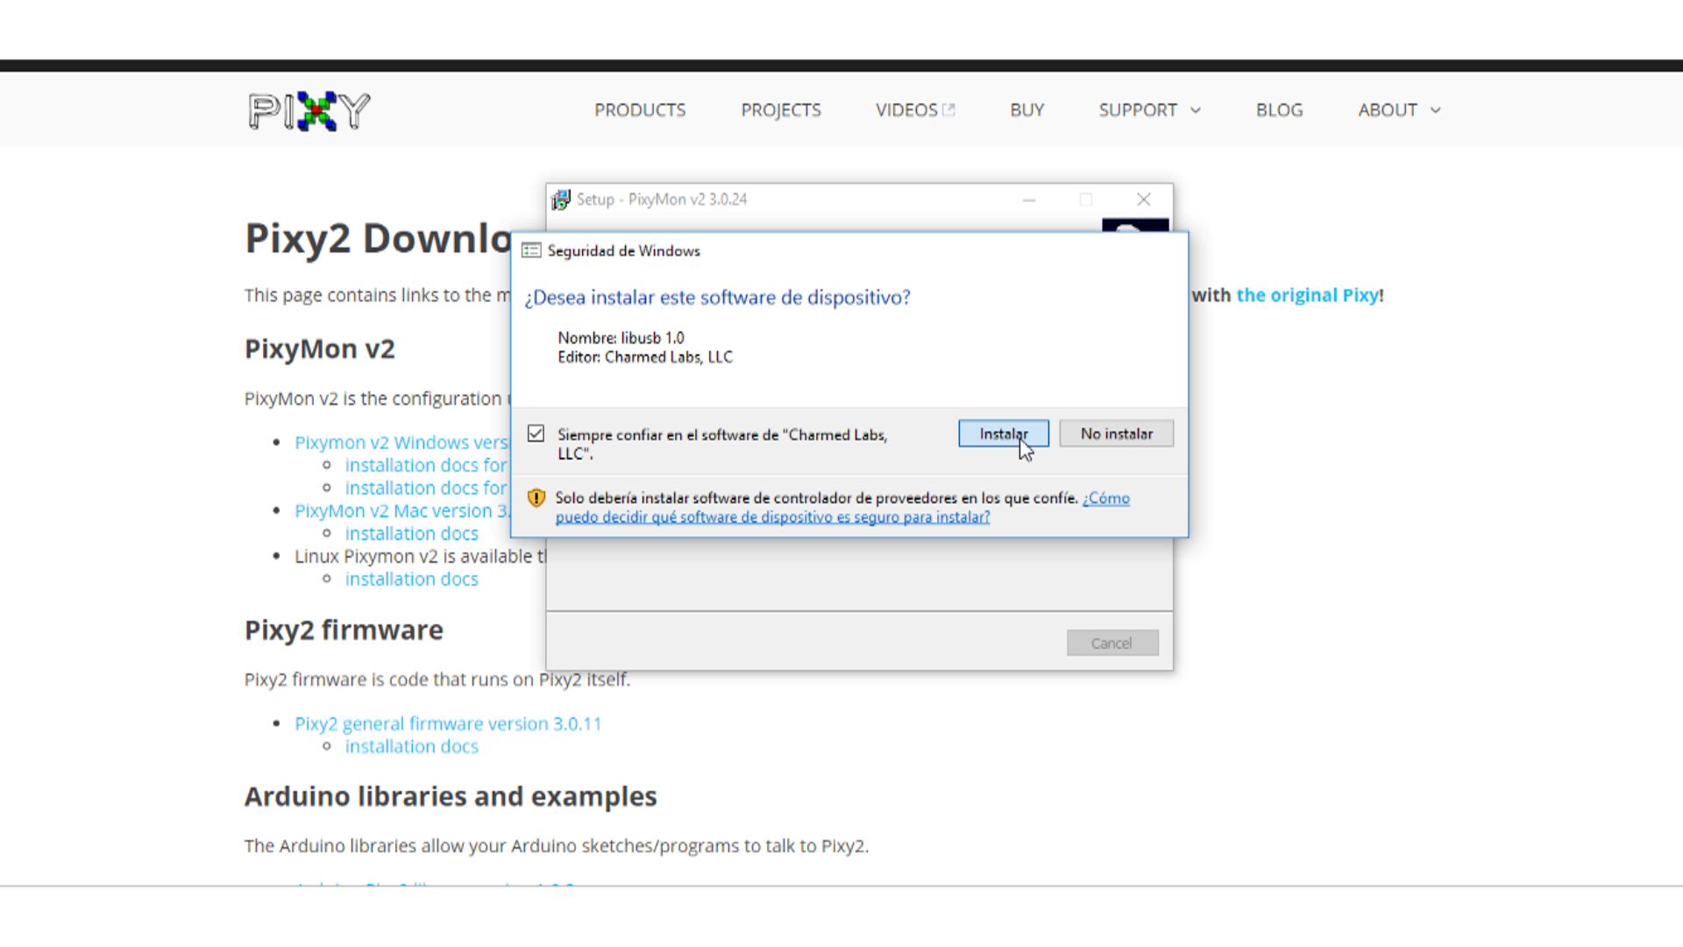Open installation docs under Pixy2 firmware

(411, 746)
